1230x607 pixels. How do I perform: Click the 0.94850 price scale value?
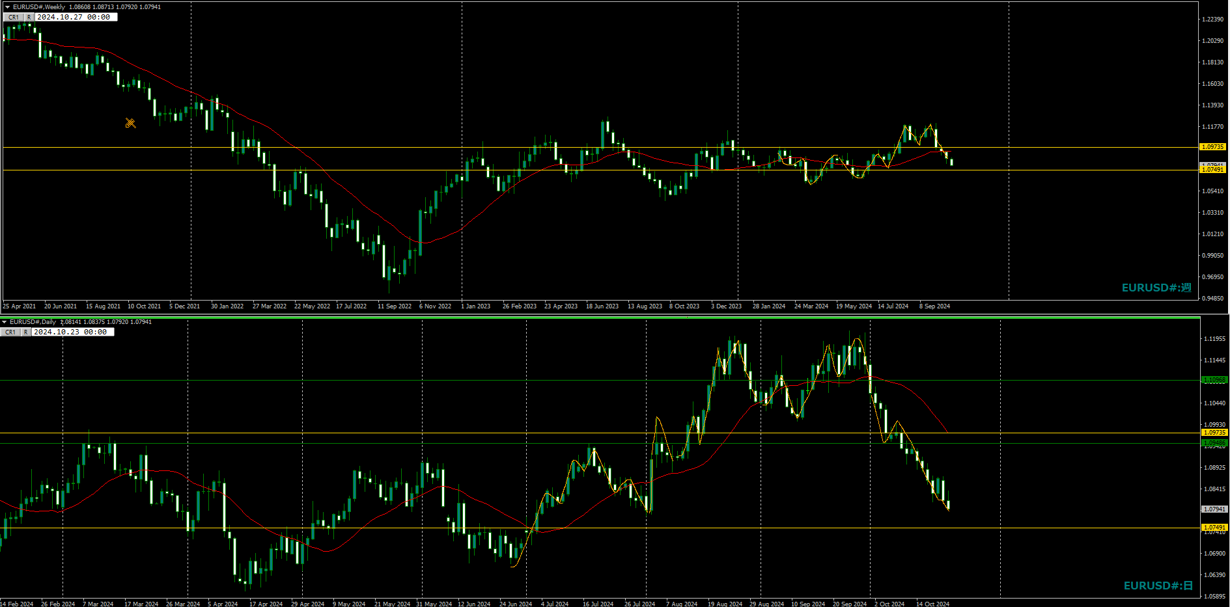click(x=1212, y=299)
